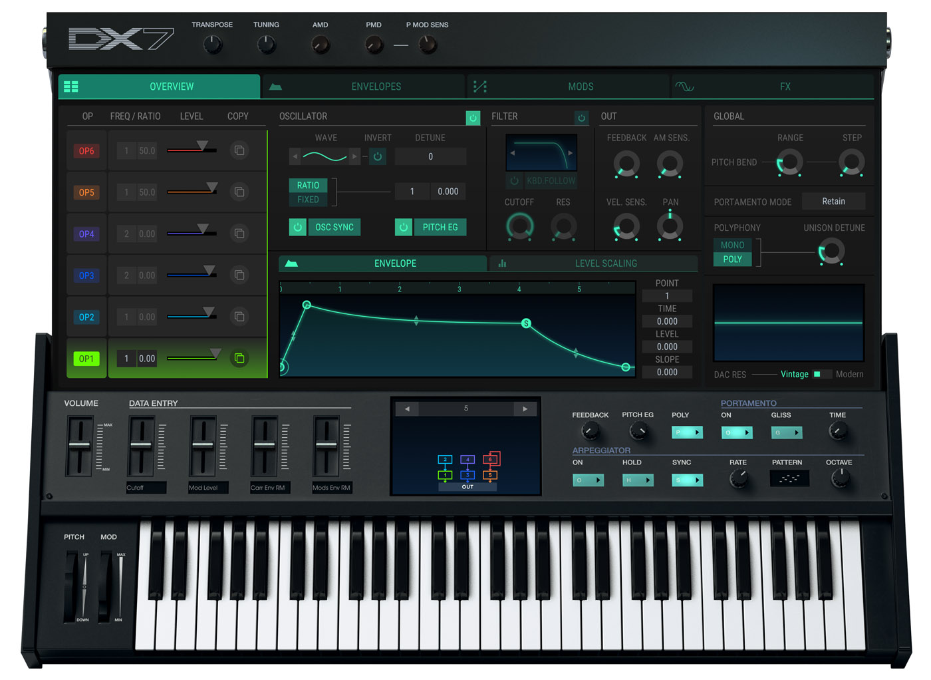The image size is (931, 680).
Task: Click the Volume slider
Action: 80,445
